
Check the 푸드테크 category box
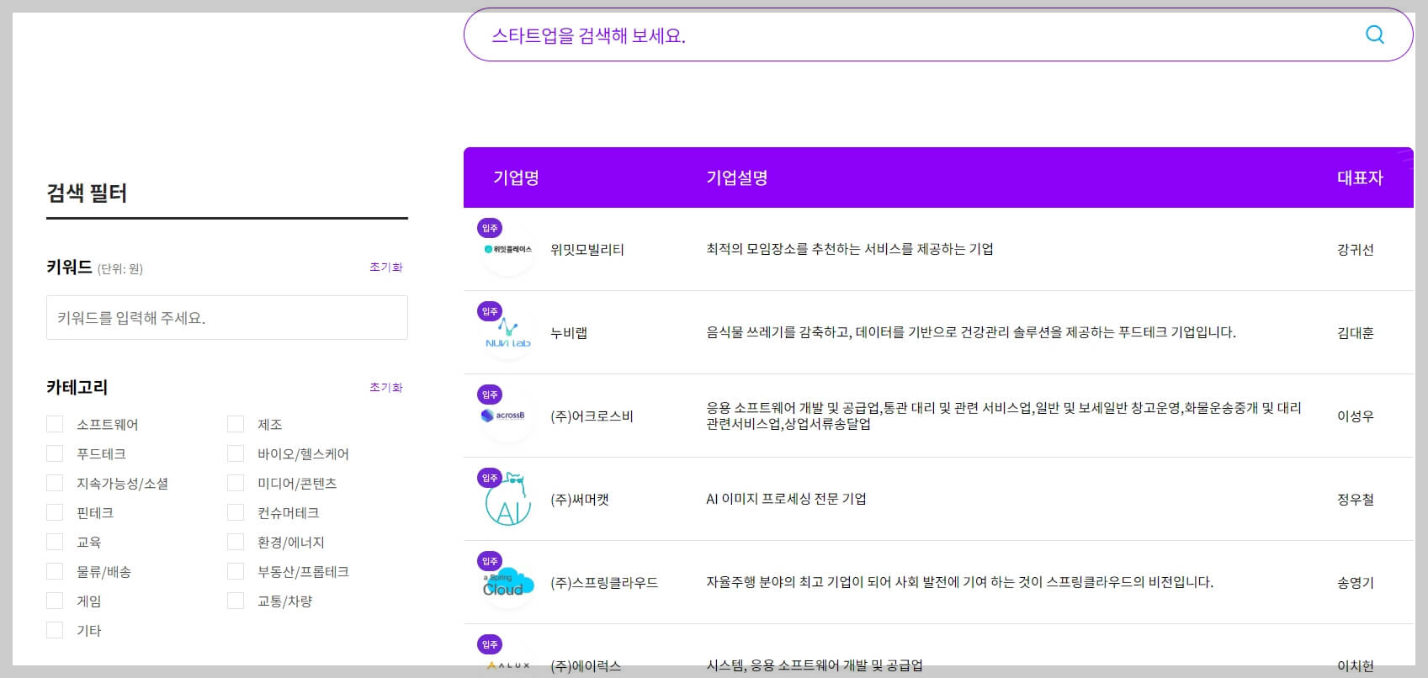pos(55,453)
